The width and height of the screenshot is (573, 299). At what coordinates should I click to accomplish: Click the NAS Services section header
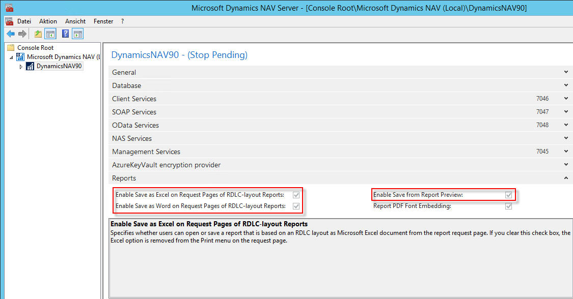(x=340, y=138)
